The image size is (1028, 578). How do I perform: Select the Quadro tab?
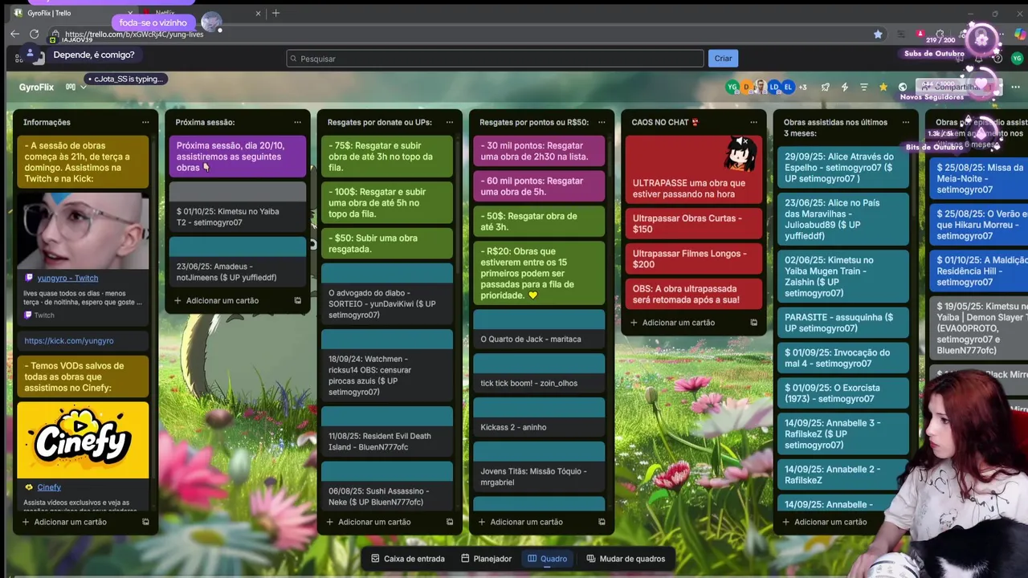coord(547,559)
